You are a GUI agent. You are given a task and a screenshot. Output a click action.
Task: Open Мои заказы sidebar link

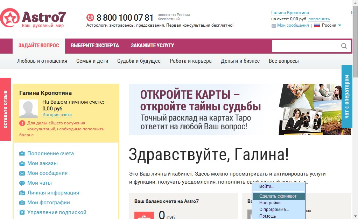click(x=42, y=163)
